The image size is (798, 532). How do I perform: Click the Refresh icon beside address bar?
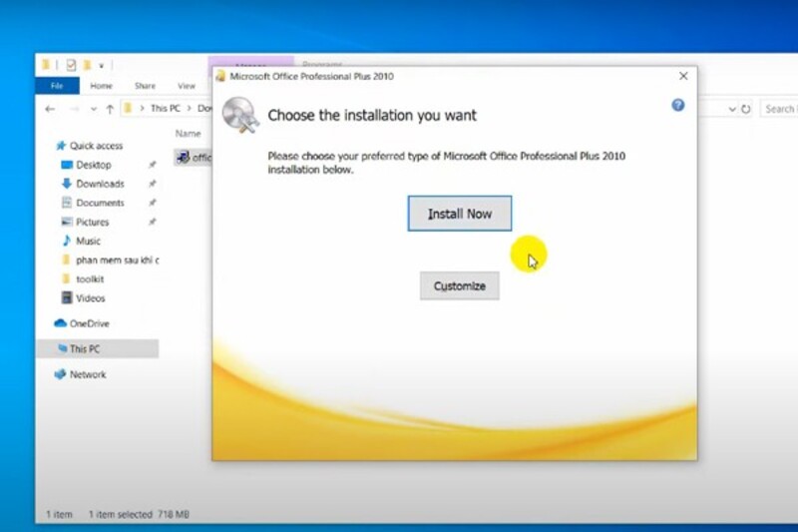pos(747,109)
